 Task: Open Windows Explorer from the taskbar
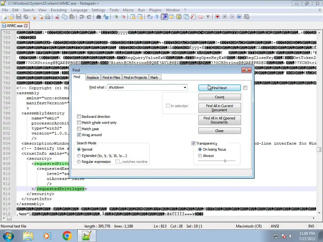[x=28, y=236]
